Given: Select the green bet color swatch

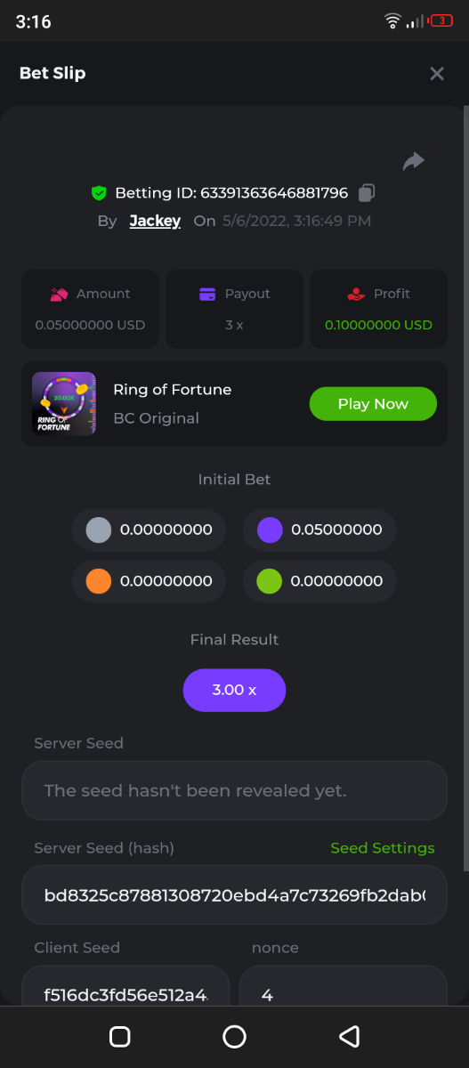Looking at the screenshot, I should tap(270, 581).
